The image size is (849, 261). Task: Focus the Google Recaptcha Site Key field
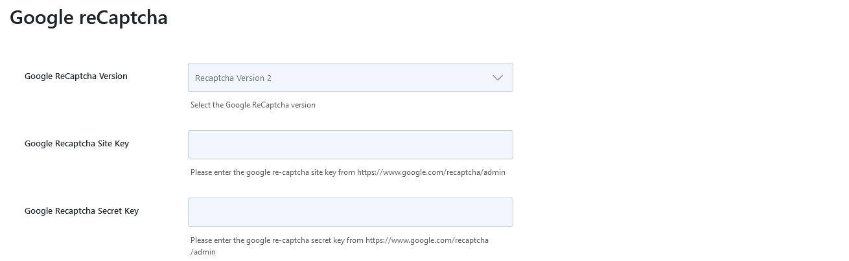point(350,145)
